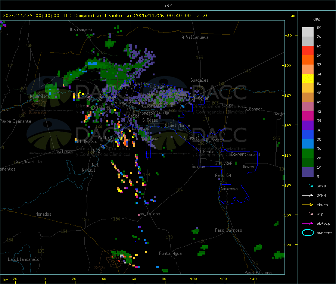This screenshot has width=336, height=284.
Task: Click the Nihuil map label
Action: point(88,170)
